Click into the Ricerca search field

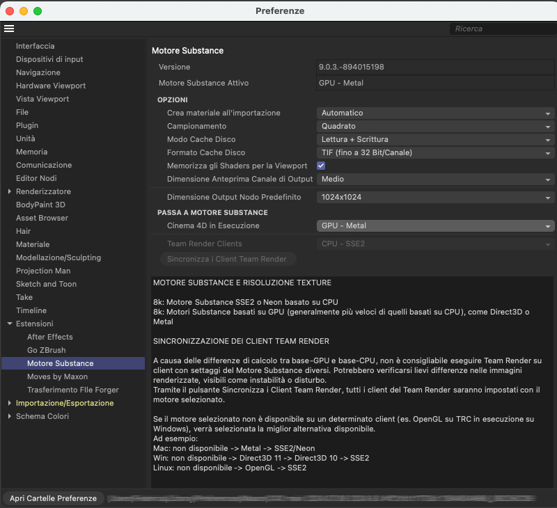pyautogui.click(x=502, y=29)
